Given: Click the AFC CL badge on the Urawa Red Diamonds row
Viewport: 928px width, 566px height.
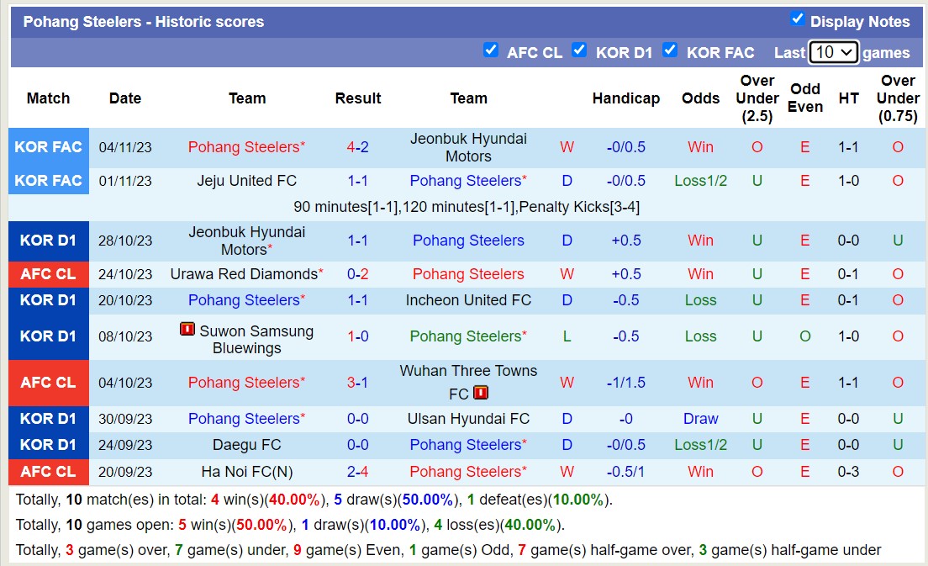Looking at the screenshot, I should coord(48,274).
